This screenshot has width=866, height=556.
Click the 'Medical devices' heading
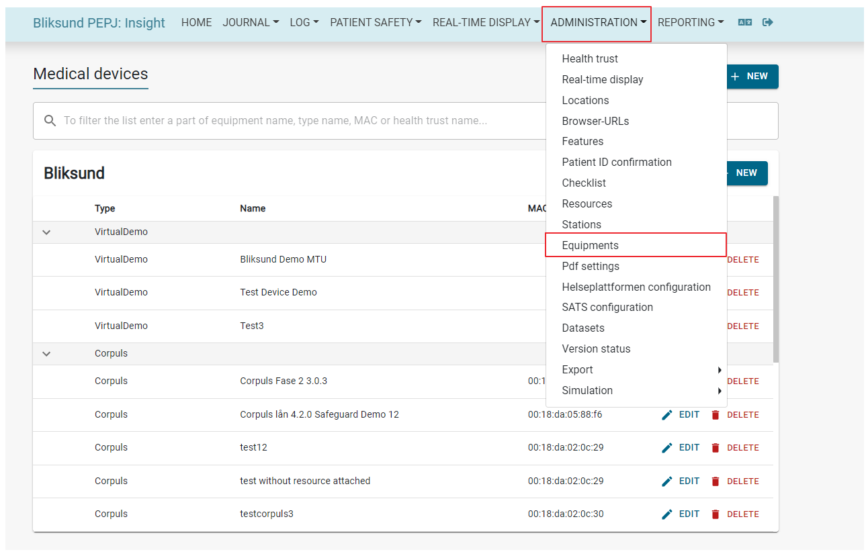tap(91, 74)
